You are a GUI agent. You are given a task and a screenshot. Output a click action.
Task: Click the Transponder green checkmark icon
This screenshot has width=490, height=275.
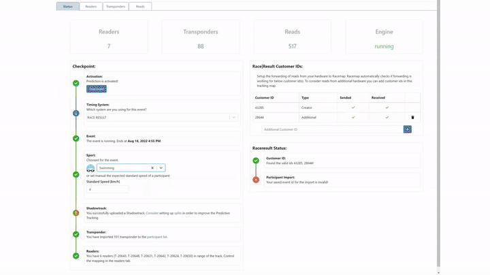click(x=76, y=234)
